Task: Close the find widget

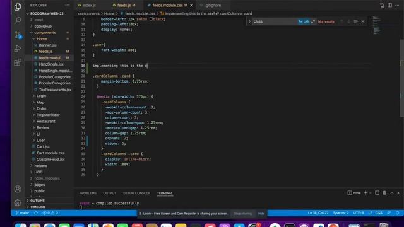Action: pos(363,21)
